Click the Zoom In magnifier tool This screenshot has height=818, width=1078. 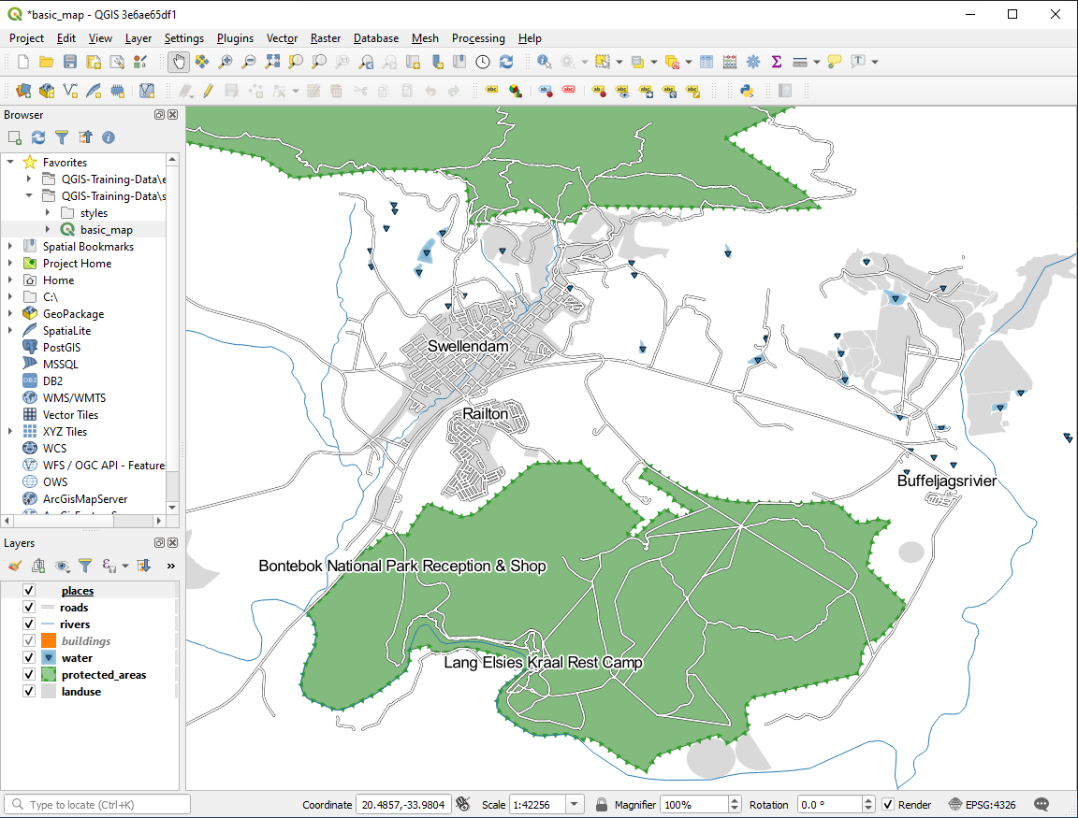(226, 62)
